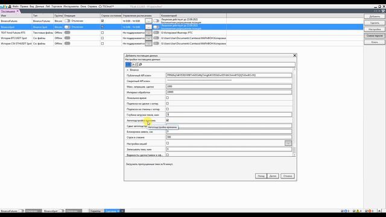Click the public API key field

(229, 75)
